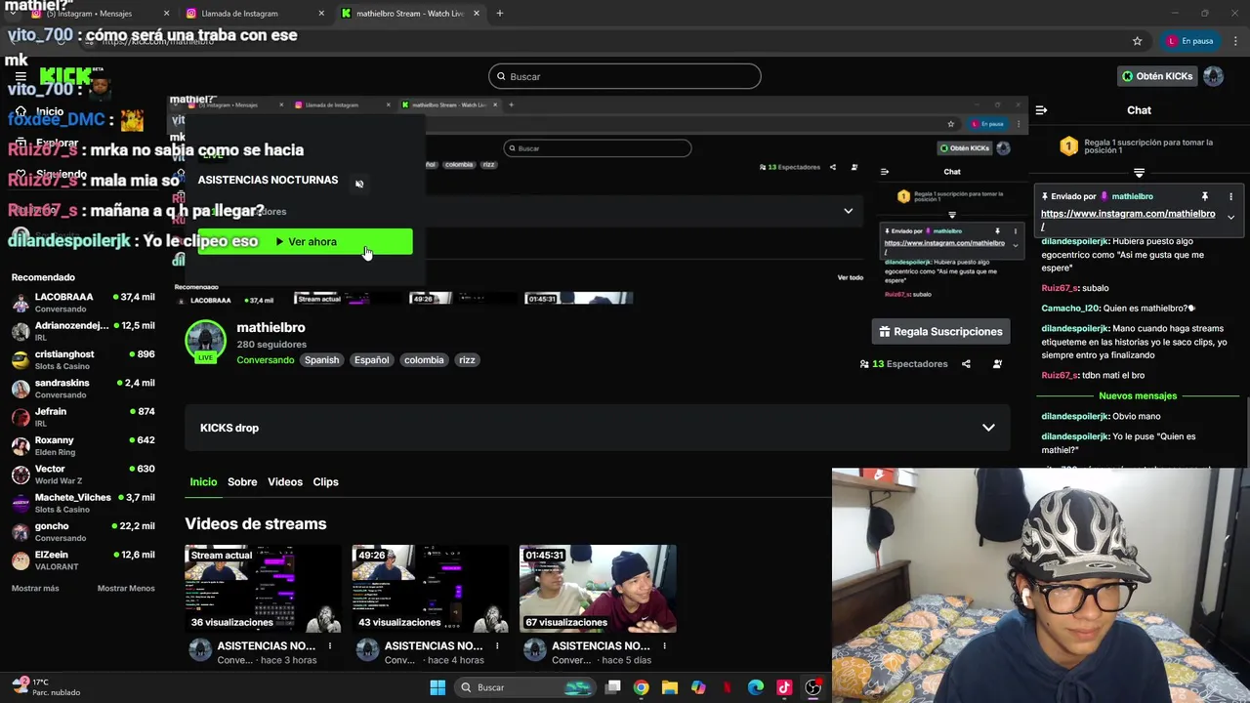Image resolution: width=1250 pixels, height=703 pixels.
Task: Open recommended channel Roxanny
Action: pyautogui.click(x=83, y=446)
